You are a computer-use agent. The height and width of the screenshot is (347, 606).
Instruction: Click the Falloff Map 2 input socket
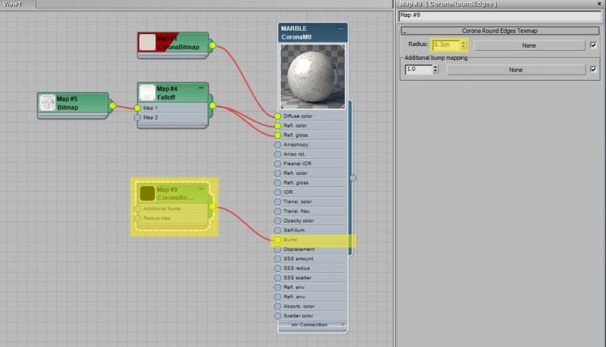[x=137, y=117]
